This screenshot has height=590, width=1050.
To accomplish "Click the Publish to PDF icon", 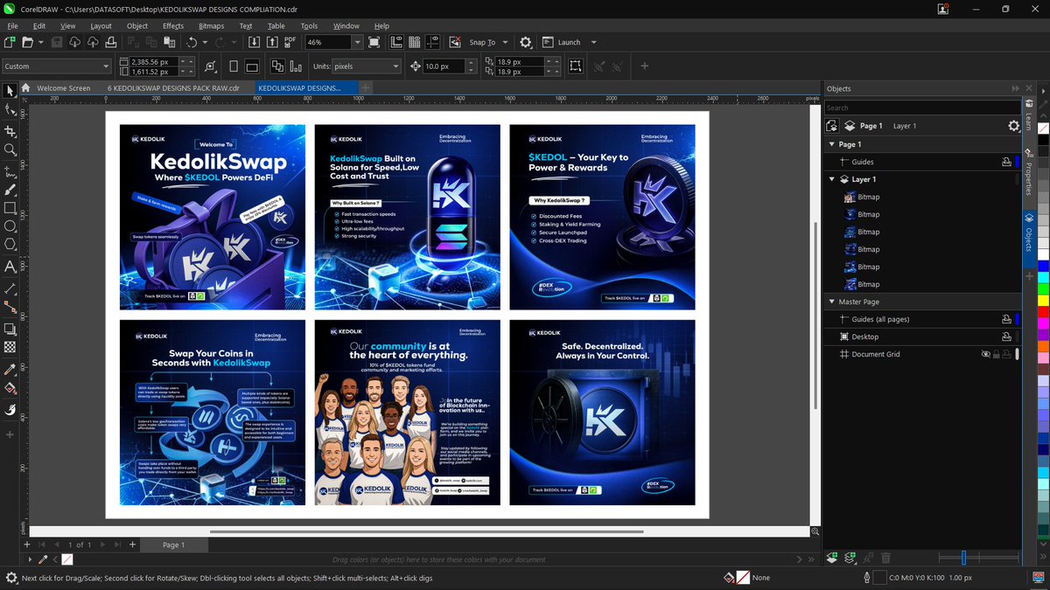I will coord(290,42).
